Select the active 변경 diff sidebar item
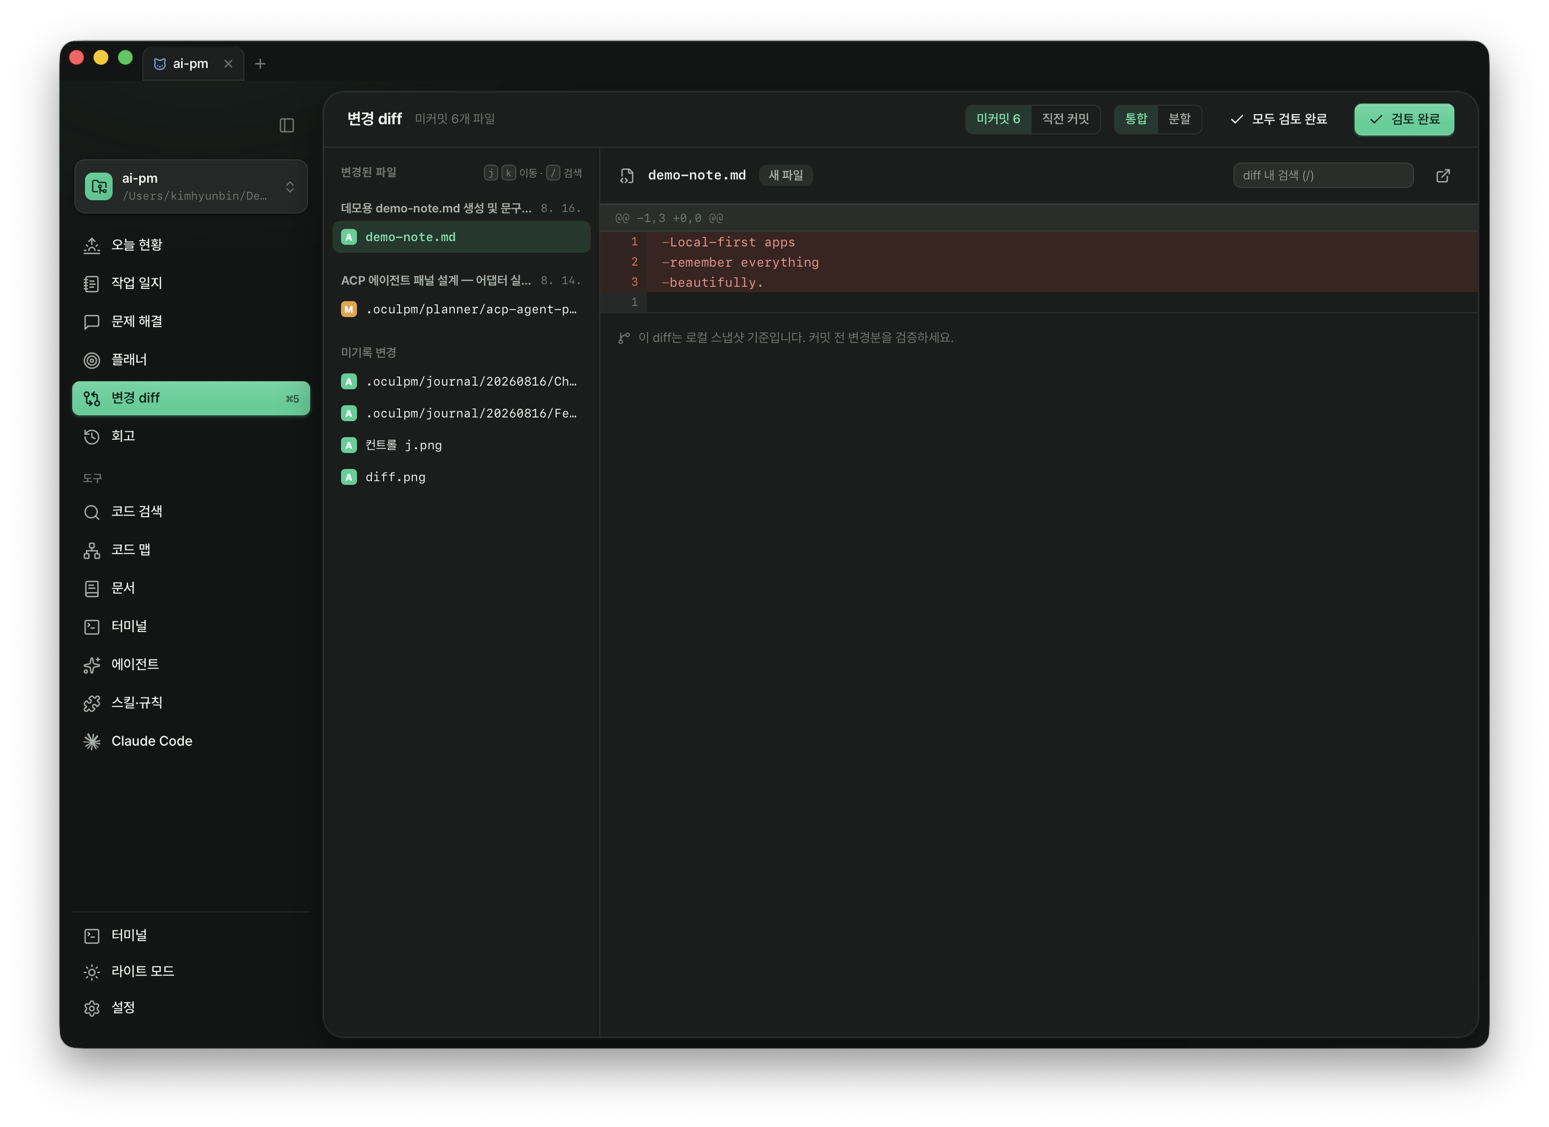The width and height of the screenshot is (1549, 1127). pos(191,398)
